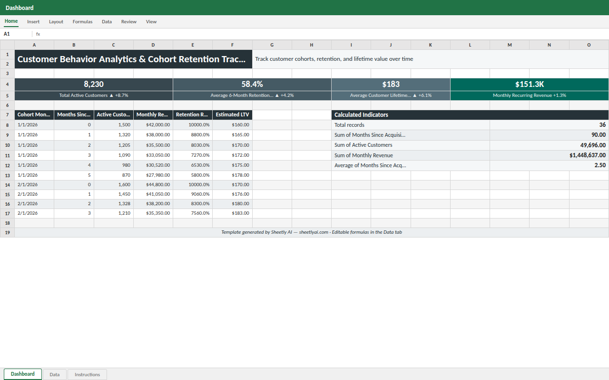Open the Home ribbon tab

click(11, 21)
